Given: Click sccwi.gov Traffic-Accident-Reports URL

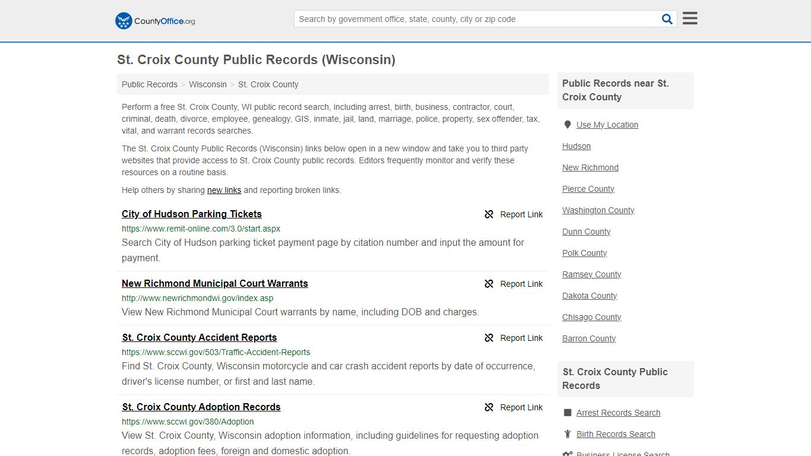Looking at the screenshot, I should (216, 352).
